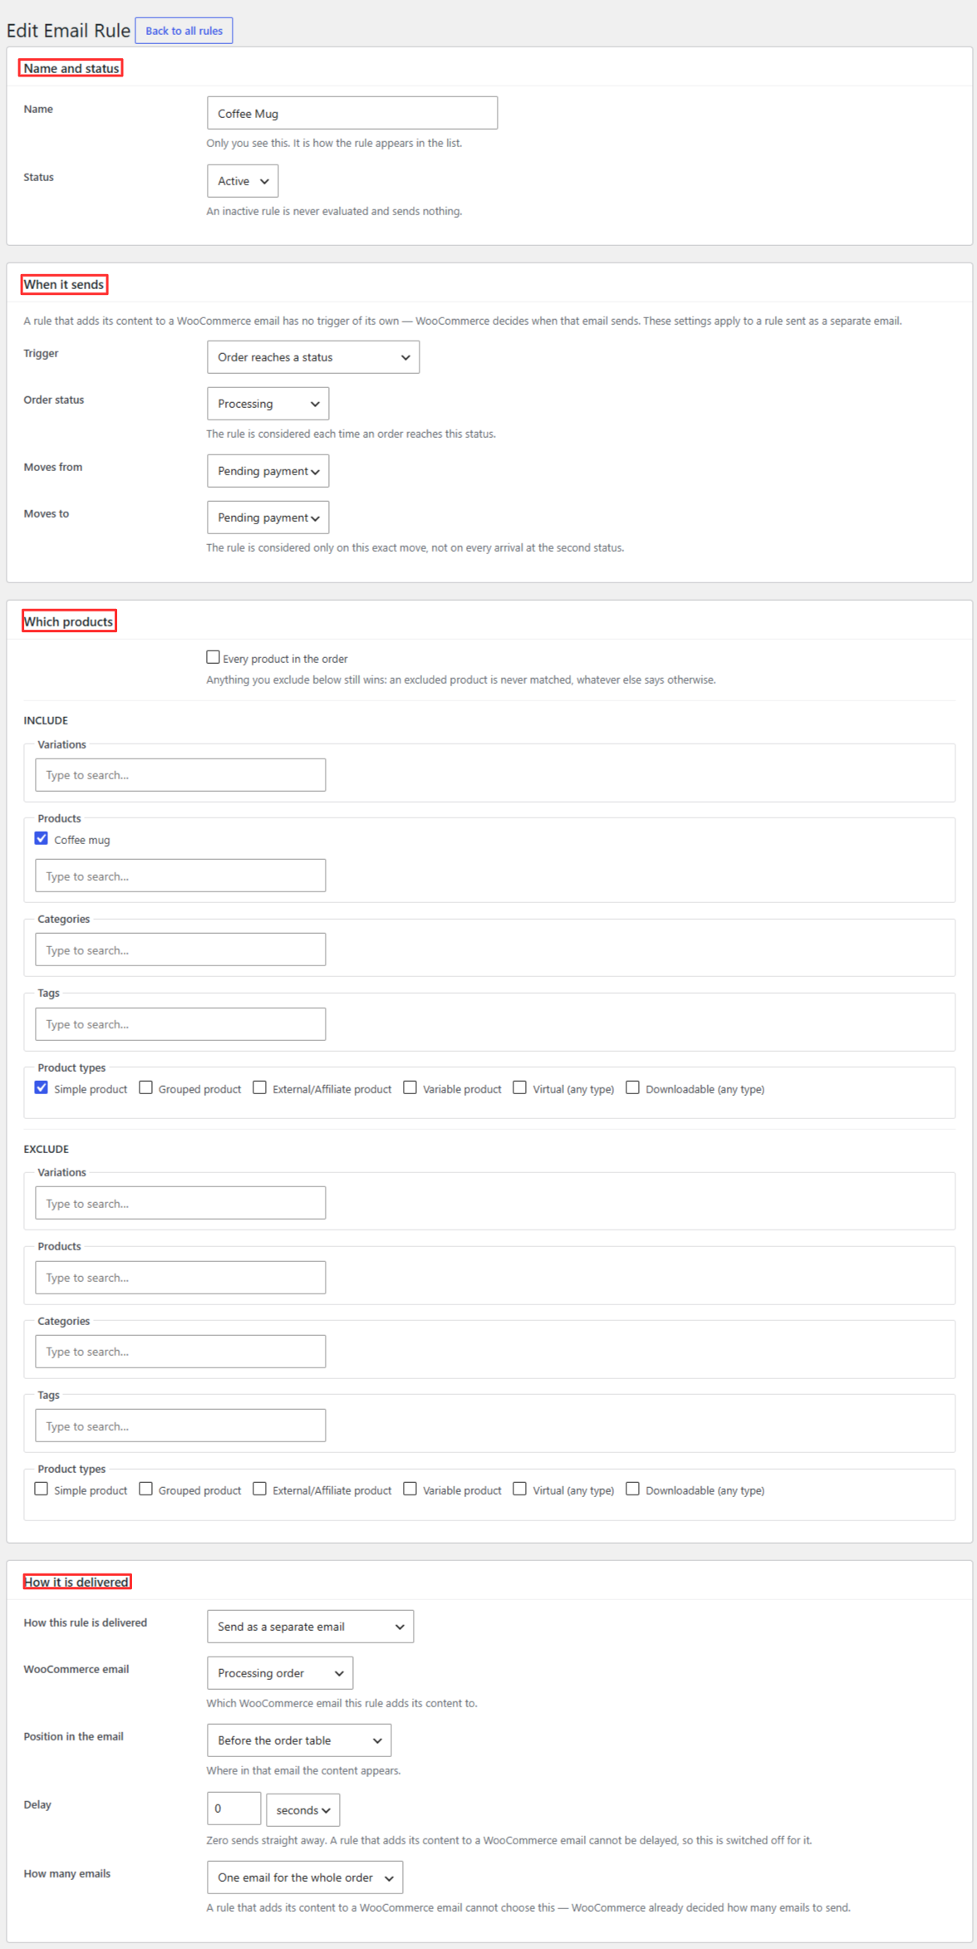Open the Position in the email dropdown
Viewport: 977px width, 1949px height.
(x=299, y=1740)
